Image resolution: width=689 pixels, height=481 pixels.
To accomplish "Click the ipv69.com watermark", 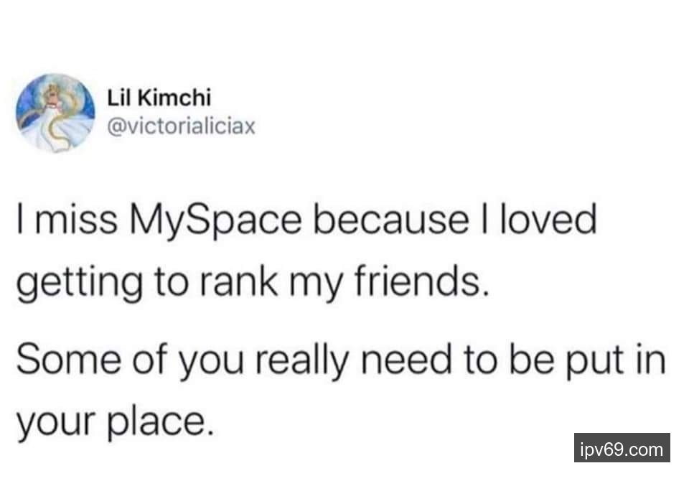I will pos(622,450).
